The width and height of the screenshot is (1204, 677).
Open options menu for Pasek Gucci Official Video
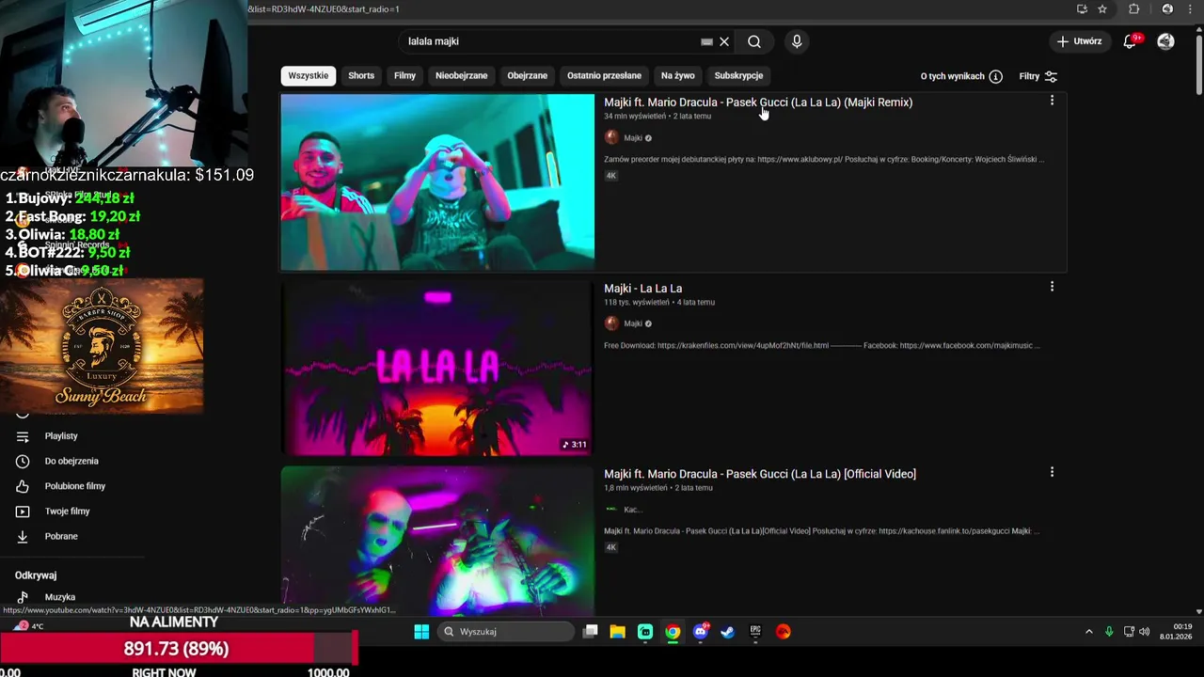coord(1052,472)
